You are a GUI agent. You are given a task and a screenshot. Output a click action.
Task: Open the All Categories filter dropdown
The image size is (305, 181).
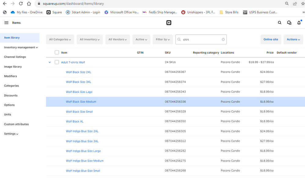pos(60,40)
